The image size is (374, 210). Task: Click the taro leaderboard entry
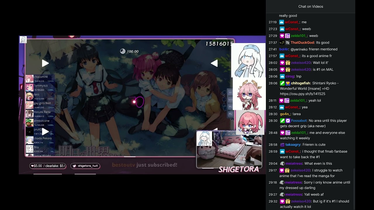click(x=40, y=96)
